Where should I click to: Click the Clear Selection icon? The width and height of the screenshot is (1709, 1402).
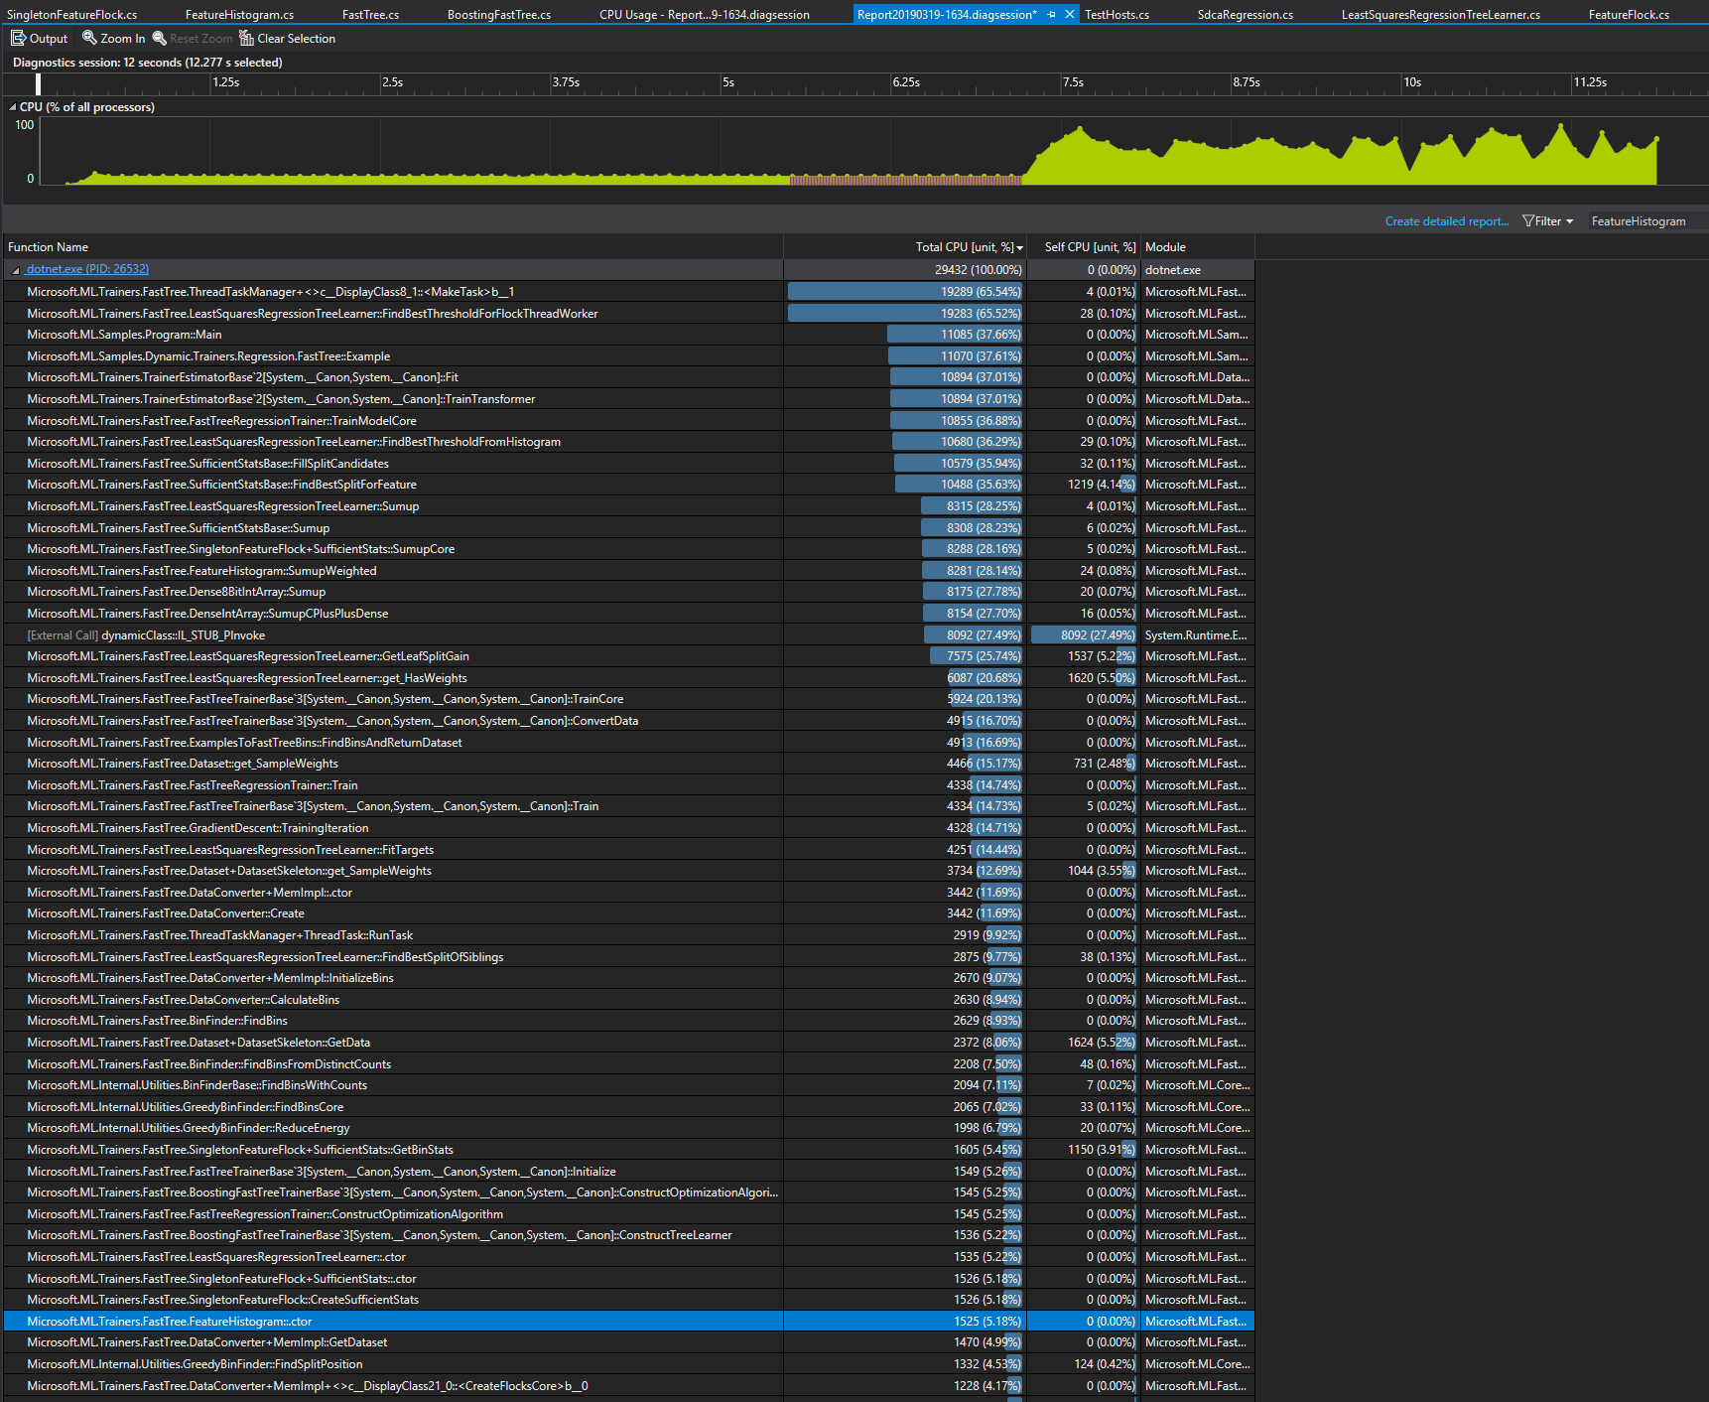coord(247,38)
